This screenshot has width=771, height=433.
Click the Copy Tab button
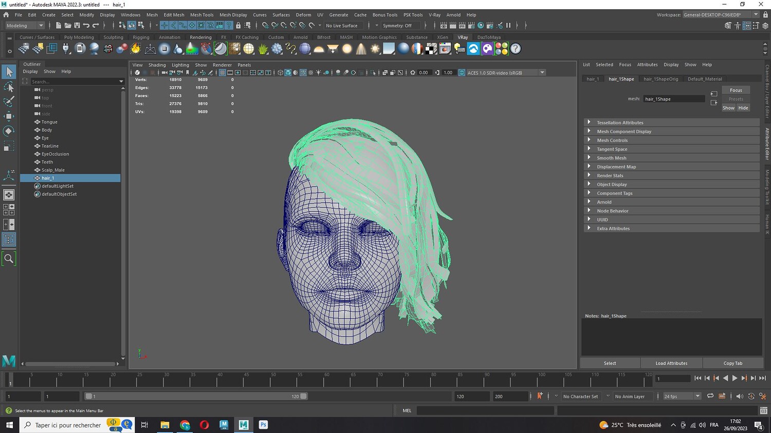(732, 363)
